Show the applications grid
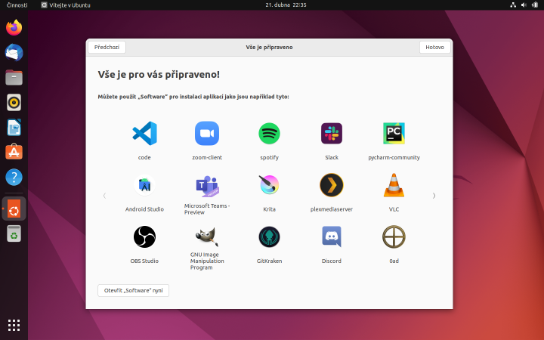This screenshot has width=544, height=340. pyautogui.click(x=14, y=325)
